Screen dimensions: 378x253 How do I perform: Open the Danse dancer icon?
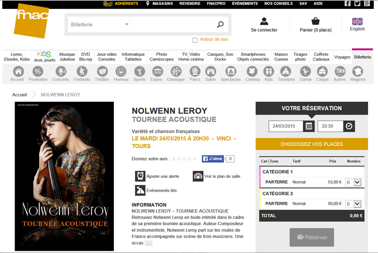[305, 71]
